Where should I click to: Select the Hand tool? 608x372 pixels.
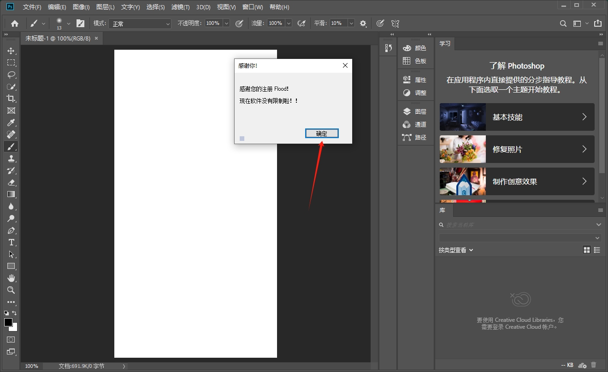(x=11, y=278)
